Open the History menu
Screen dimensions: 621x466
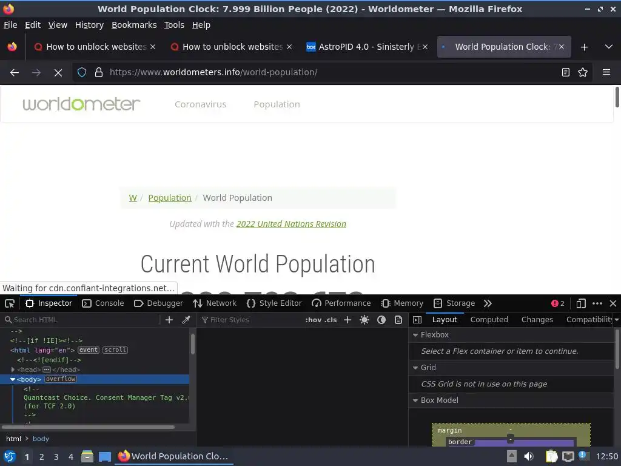pos(89,25)
